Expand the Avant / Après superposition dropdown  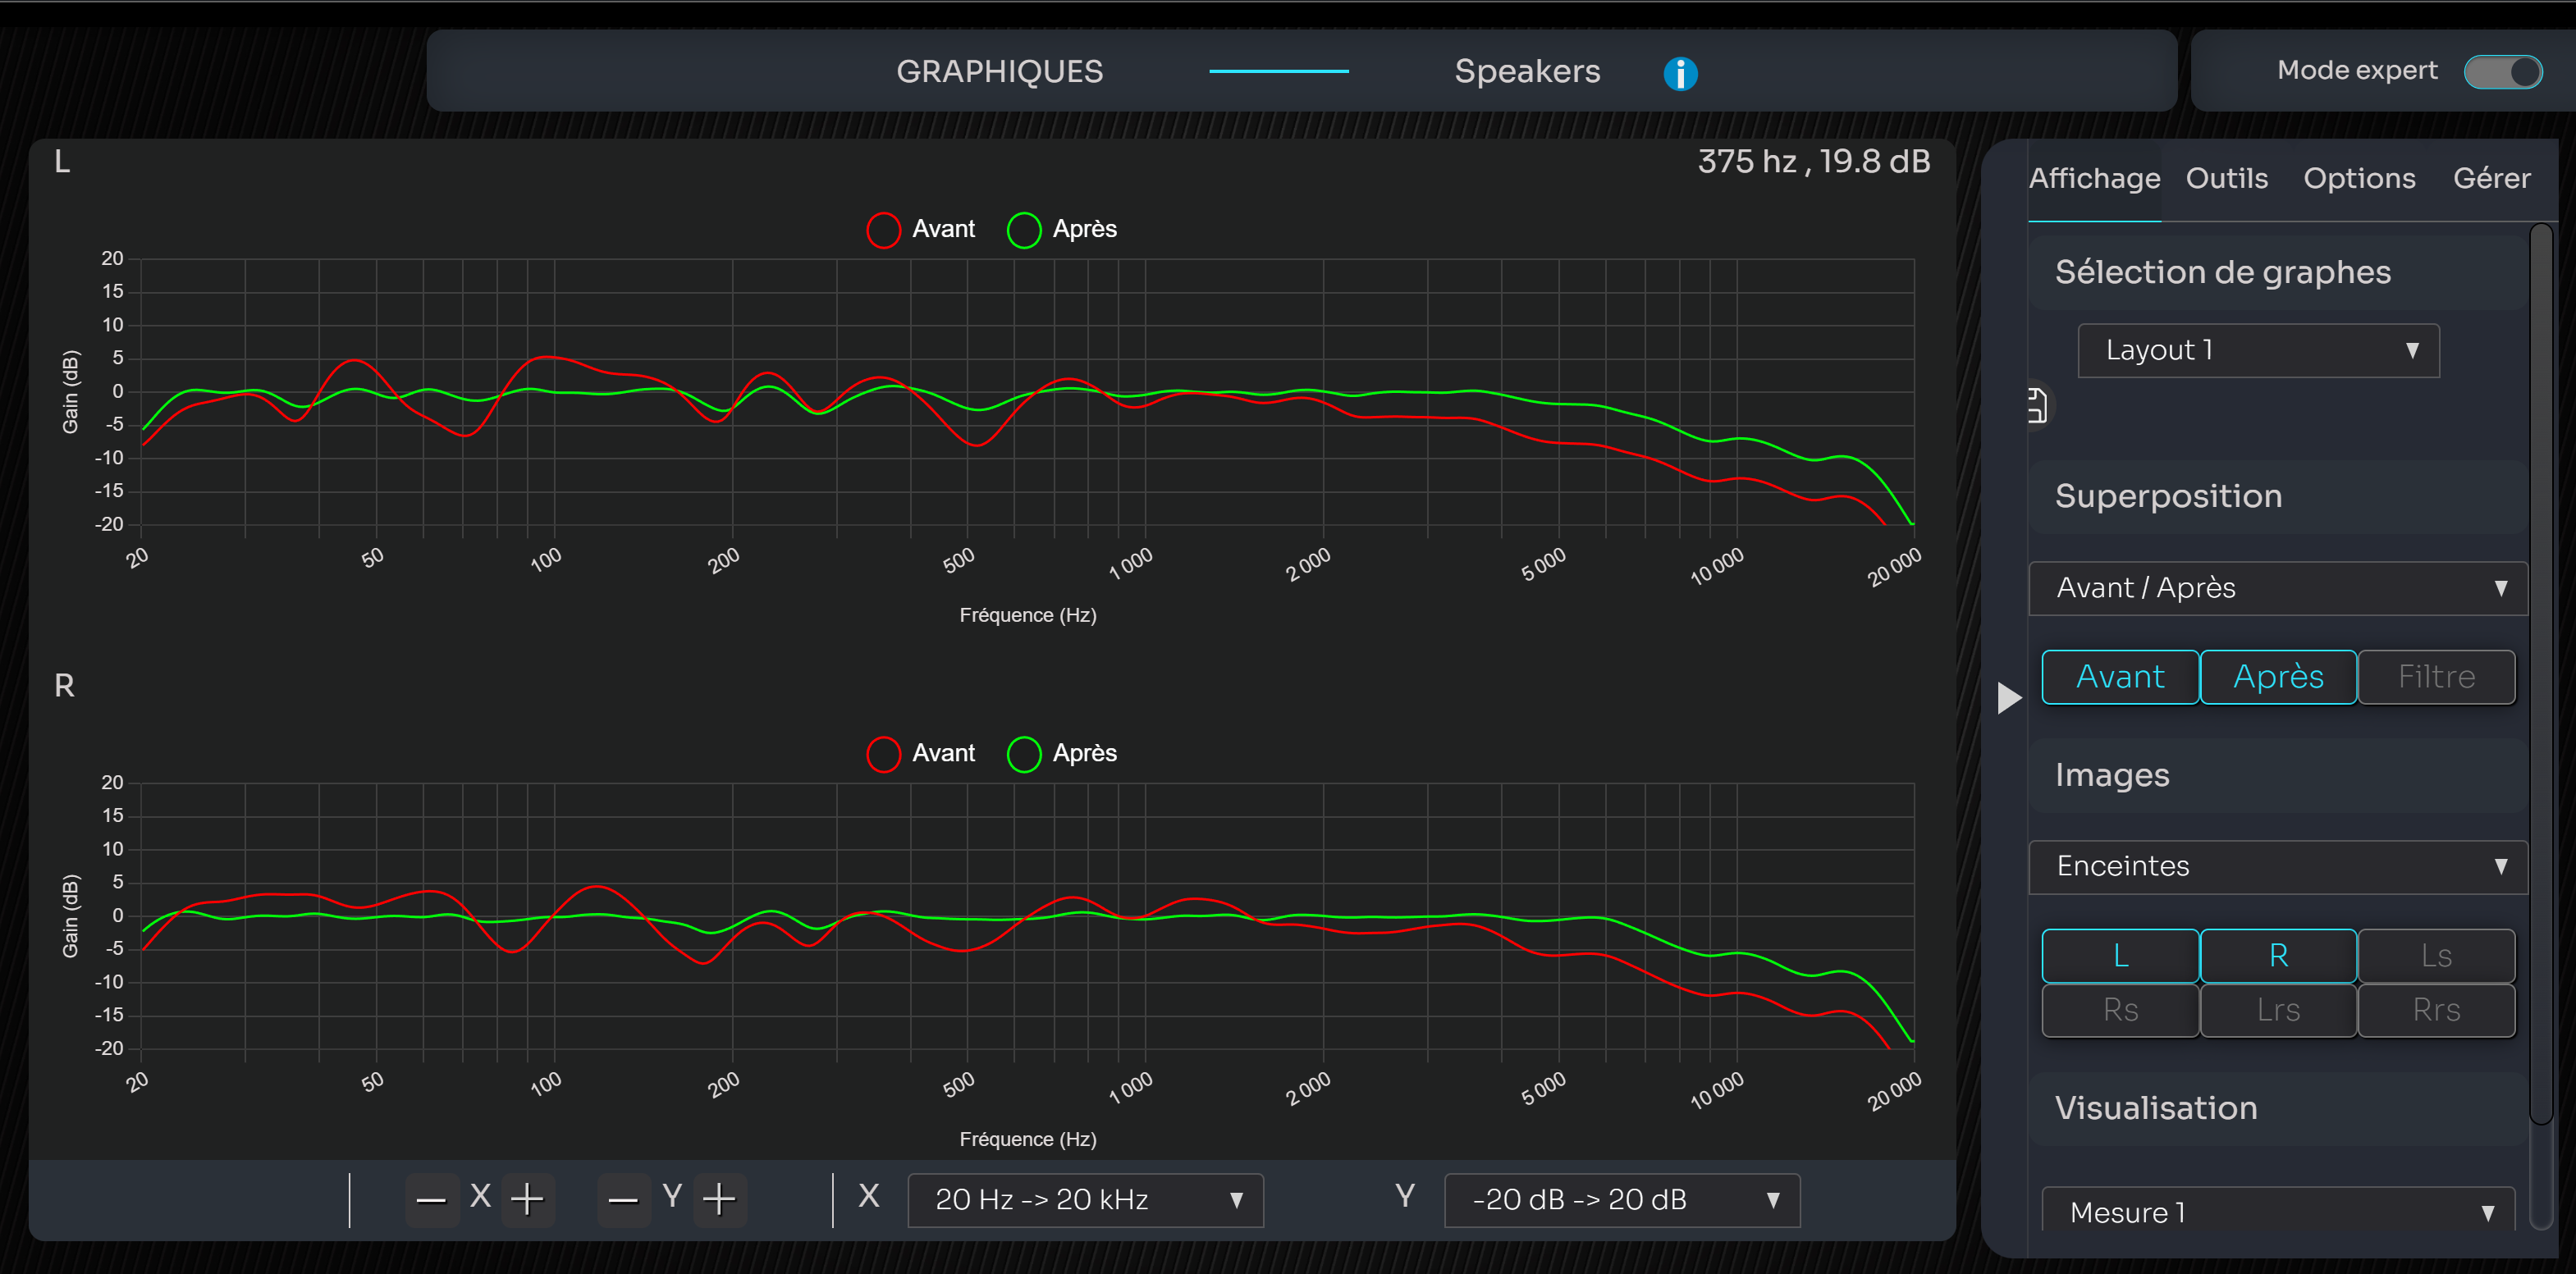(2277, 588)
